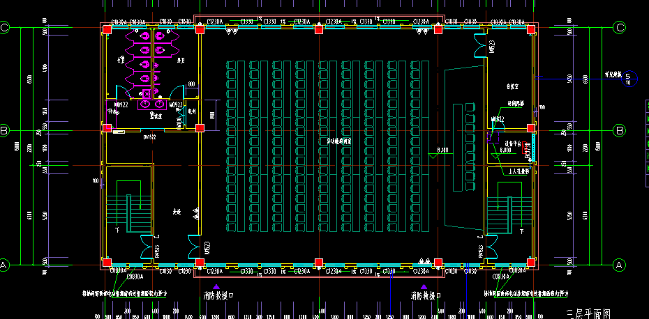The height and width of the screenshot is (319, 649).
Task: Select the red column at bottom-left building corner
Action: pyautogui.click(x=107, y=263)
